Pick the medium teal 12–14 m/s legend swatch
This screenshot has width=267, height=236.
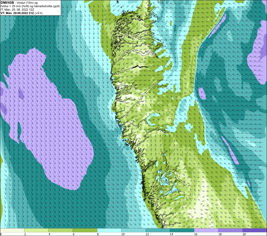158,230
